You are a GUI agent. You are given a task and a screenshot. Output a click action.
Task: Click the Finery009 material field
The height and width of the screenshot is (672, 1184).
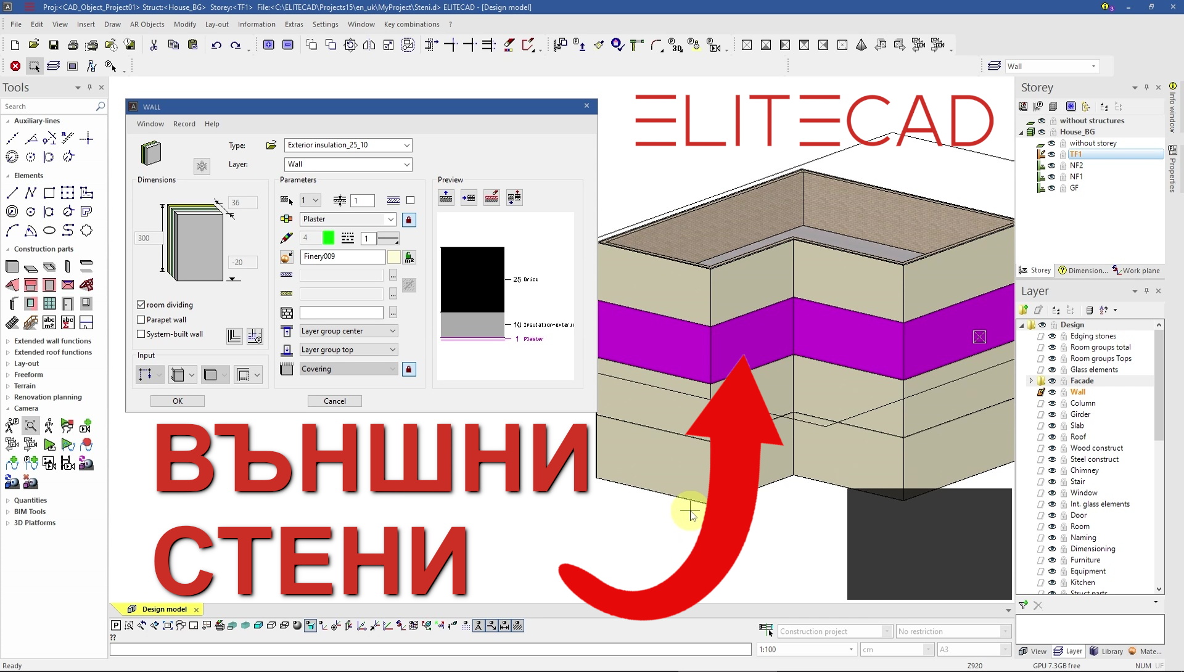point(343,257)
